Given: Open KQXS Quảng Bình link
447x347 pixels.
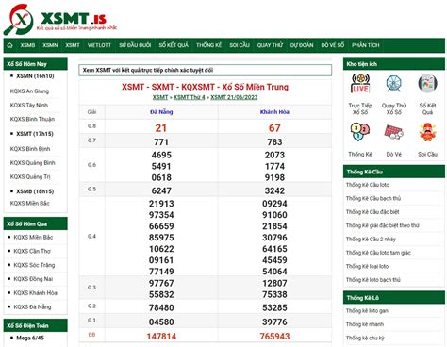Looking at the screenshot, I should [x=33, y=163].
